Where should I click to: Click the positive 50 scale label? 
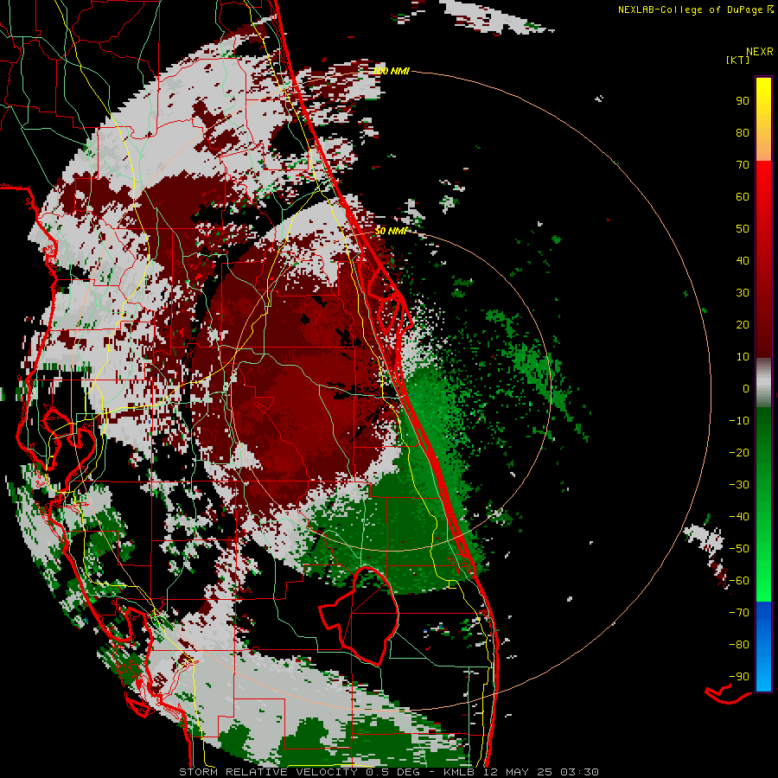click(x=743, y=229)
